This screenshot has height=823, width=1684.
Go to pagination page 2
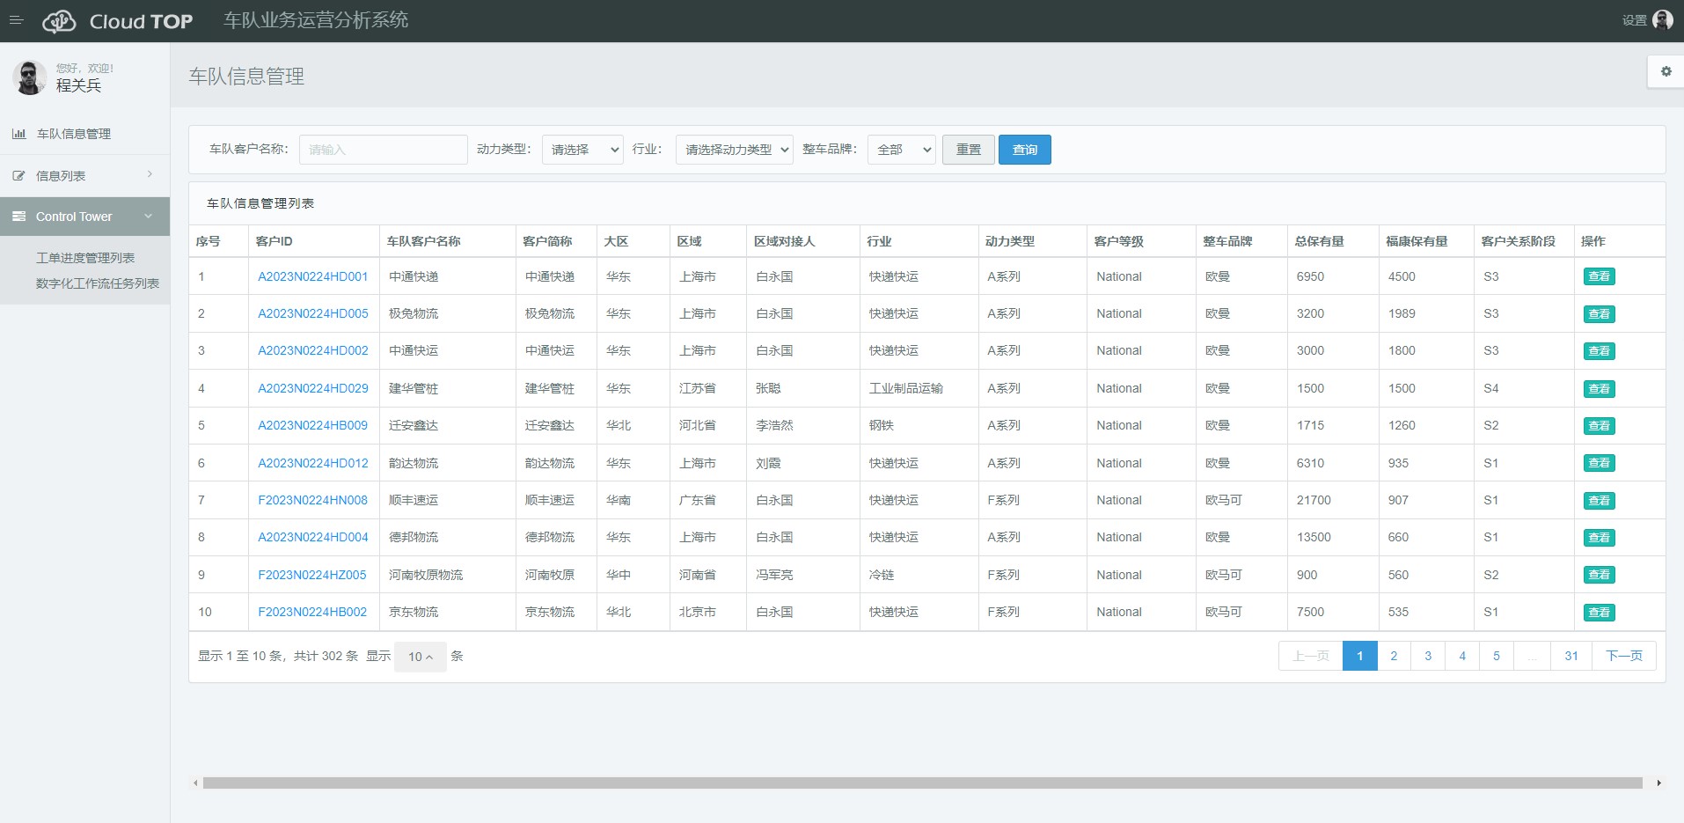pos(1394,656)
